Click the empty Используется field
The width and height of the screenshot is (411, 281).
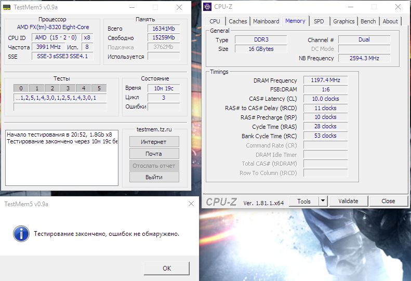pos(164,56)
